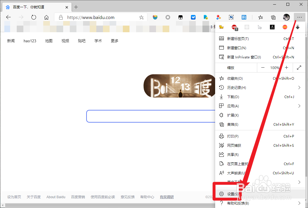
Task: Expand 帮助和反馈(B) submenu
Action: click(x=260, y=203)
